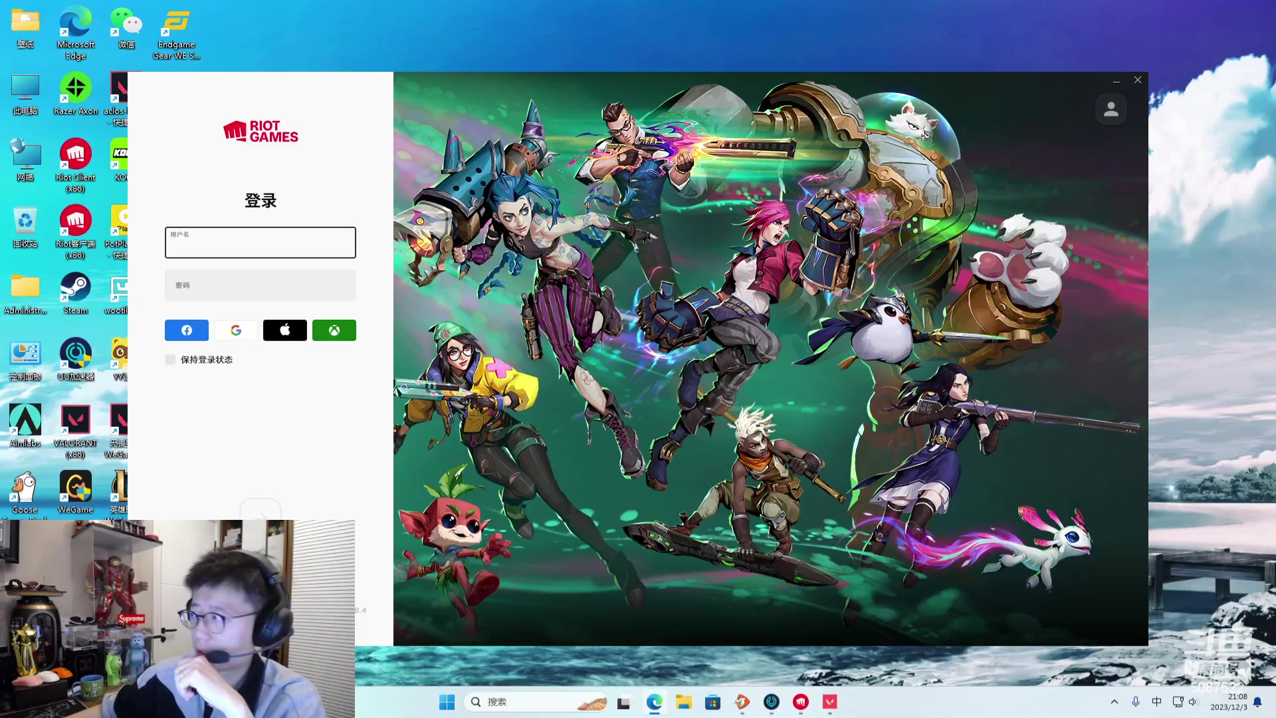1276x718 pixels.
Task: Open Edge from the taskbar
Action: click(x=655, y=702)
